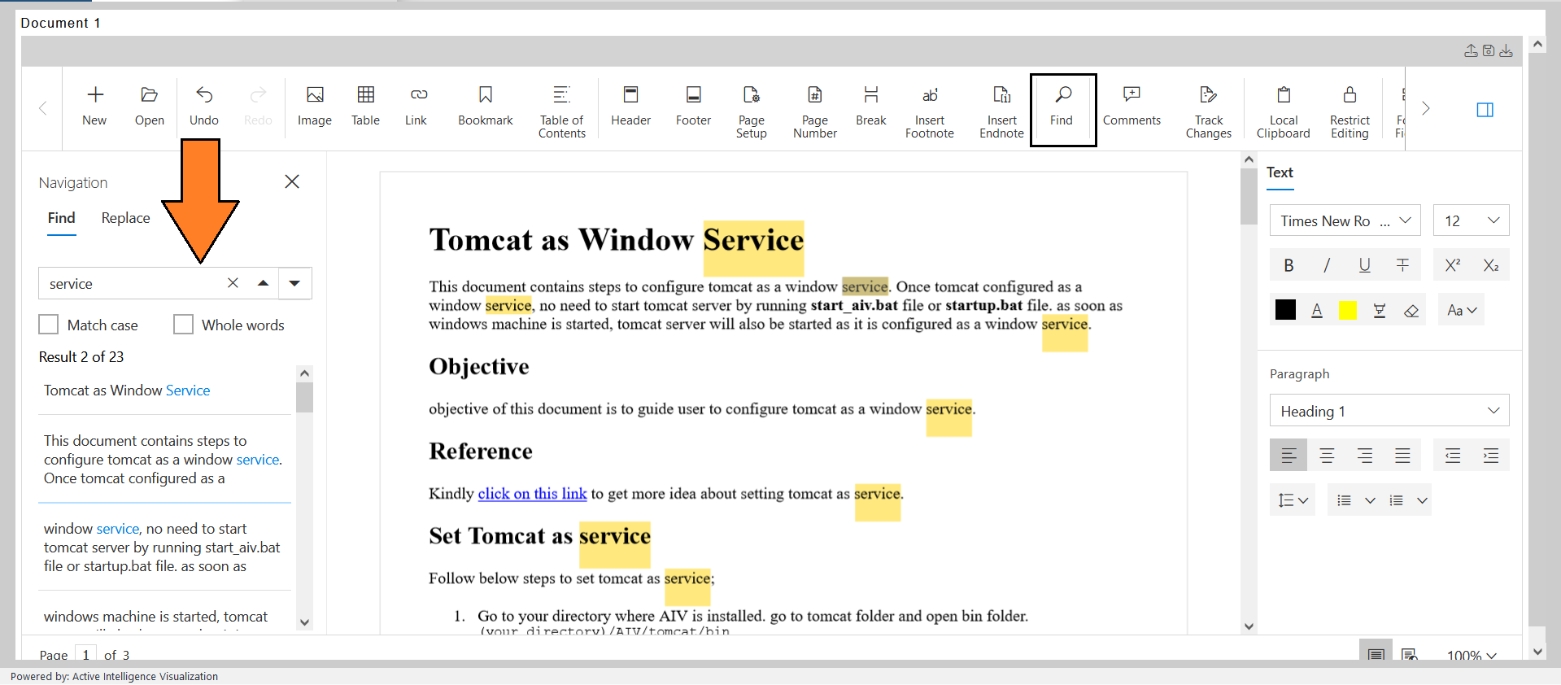Click the download icon in the top bar
Screen dimensions: 1561x685
(1506, 50)
